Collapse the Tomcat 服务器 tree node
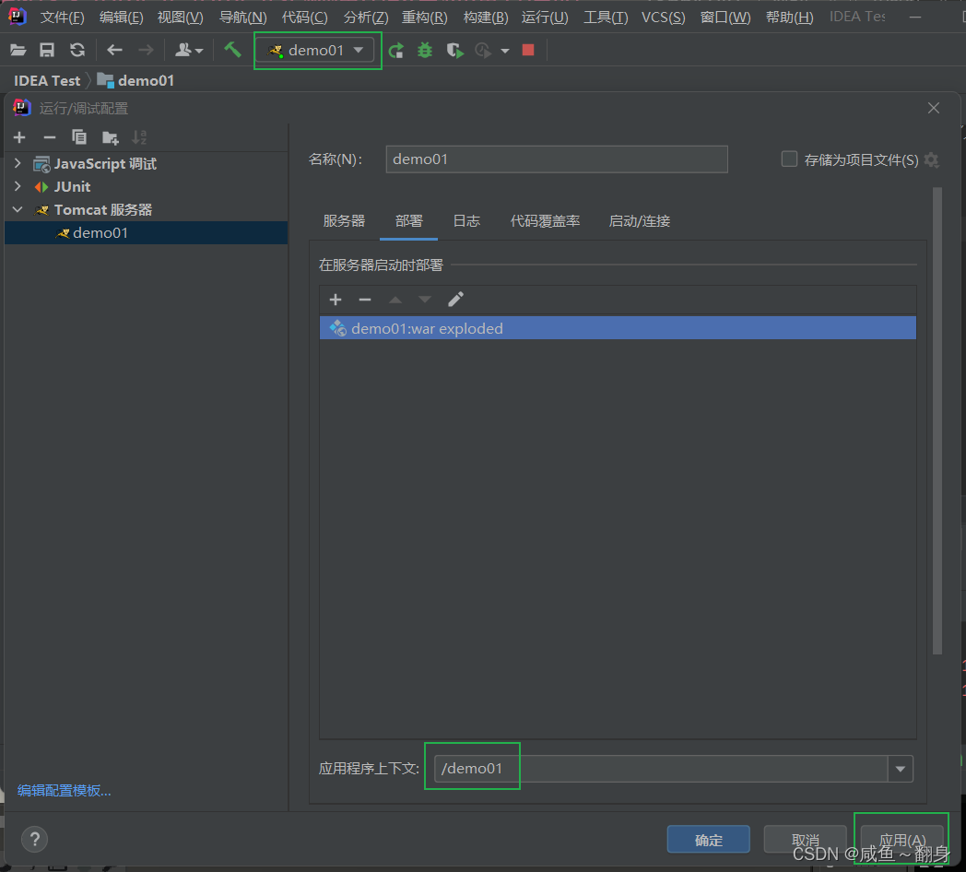 [18, 209]
